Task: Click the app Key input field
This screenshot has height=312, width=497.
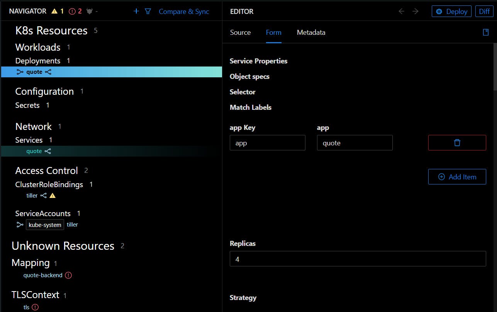Action: tap(268, 143)
